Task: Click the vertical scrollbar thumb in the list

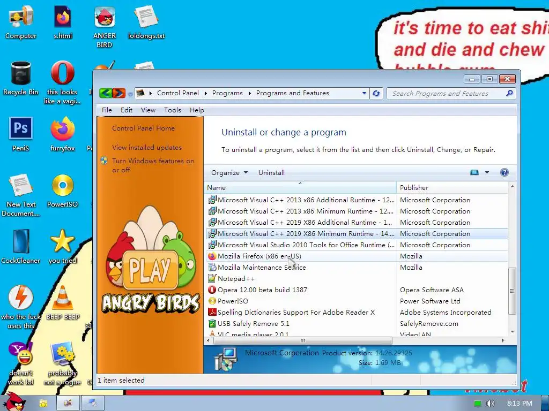Action: pos(512,291)
